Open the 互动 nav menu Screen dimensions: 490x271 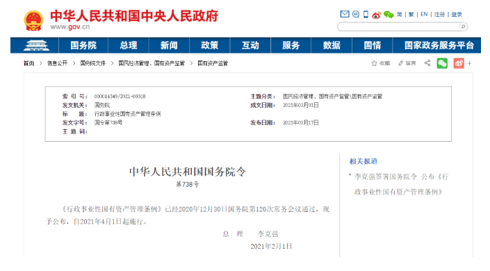(x=250, y=45)
